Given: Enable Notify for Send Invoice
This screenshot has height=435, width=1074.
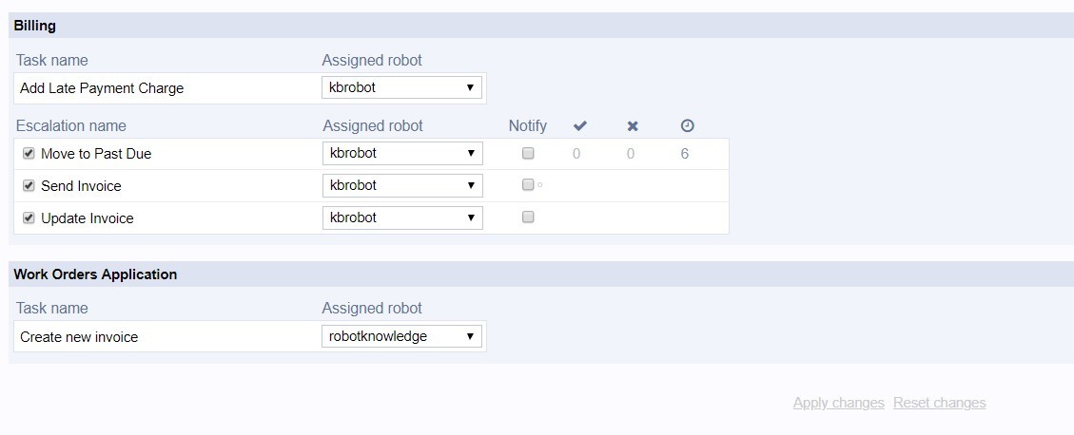Looking at the screenshot, I should click(x=528, y=185).
